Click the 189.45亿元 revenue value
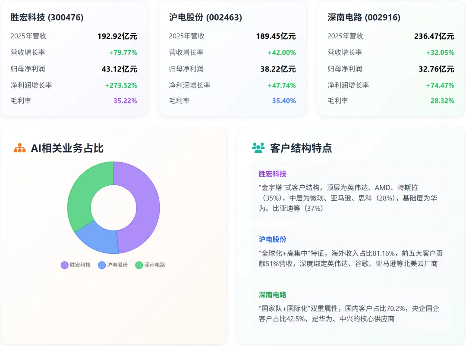Image resolution: width=466 pixels, height=346 pixels. coord(276,36)
